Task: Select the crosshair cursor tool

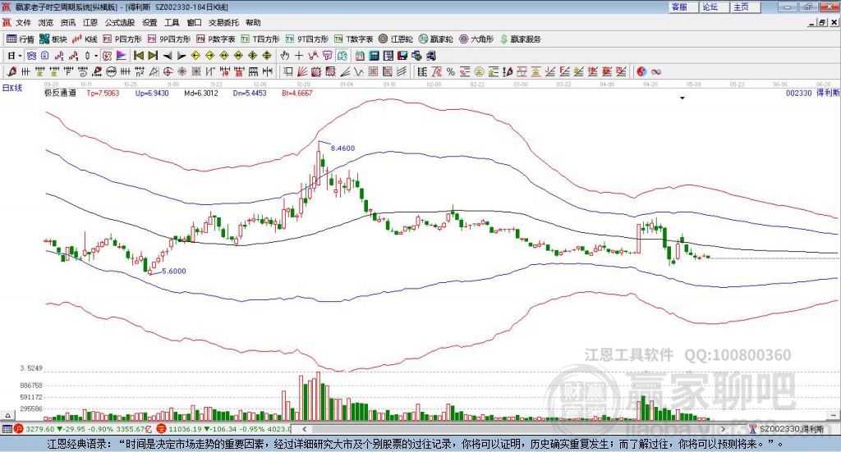Action: tap(299, 56)
